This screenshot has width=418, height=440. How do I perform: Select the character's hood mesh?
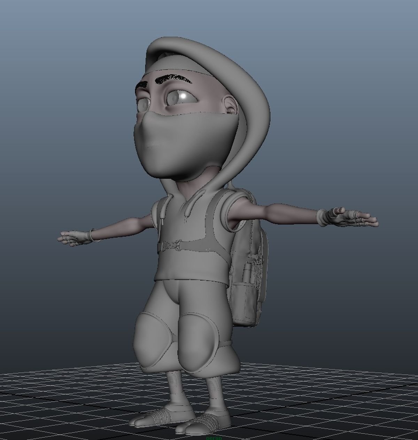tap(244, 87)
